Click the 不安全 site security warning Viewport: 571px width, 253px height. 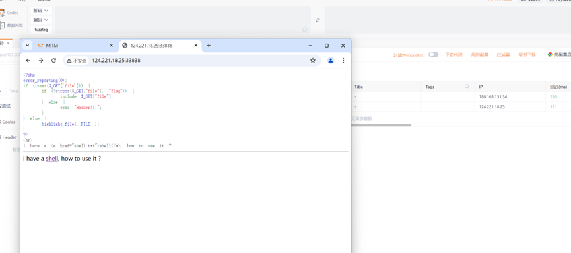(x=77, y=61)
